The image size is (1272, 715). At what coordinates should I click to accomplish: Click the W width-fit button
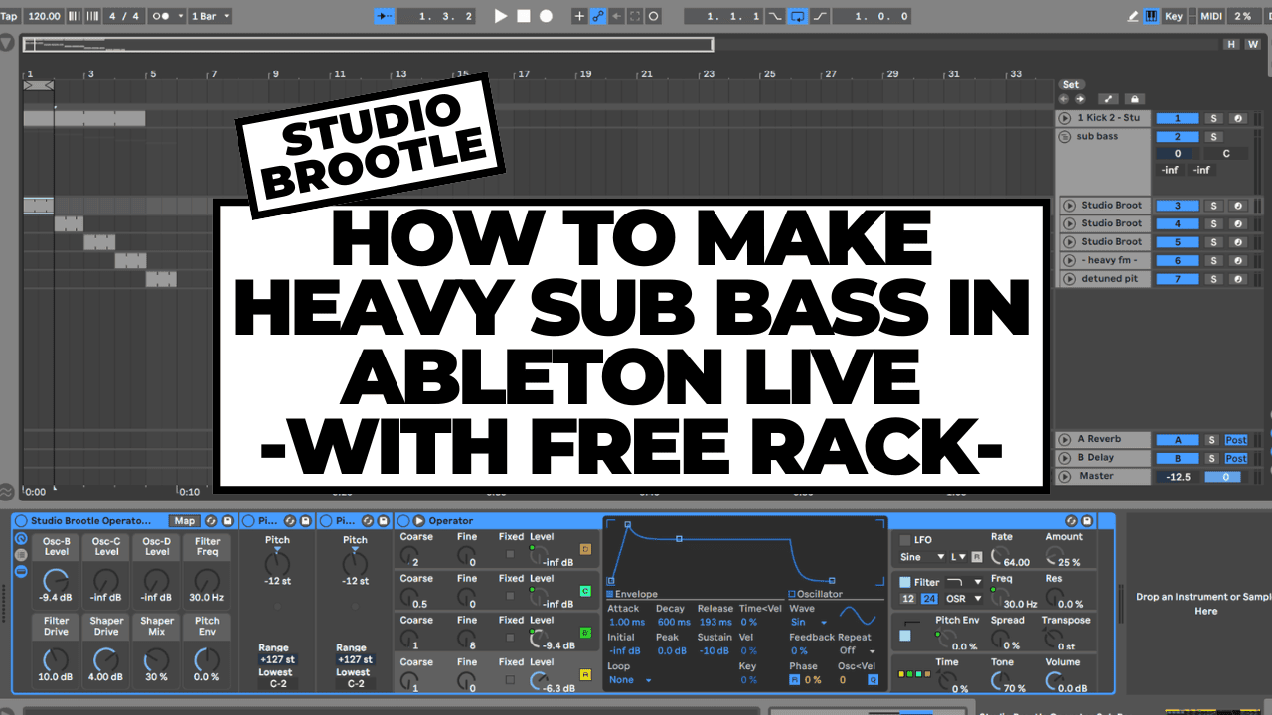[x=1251, y=44]
